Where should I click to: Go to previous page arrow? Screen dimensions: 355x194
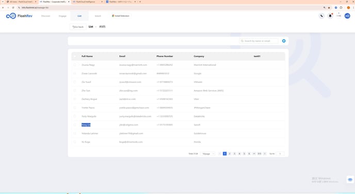220,154
